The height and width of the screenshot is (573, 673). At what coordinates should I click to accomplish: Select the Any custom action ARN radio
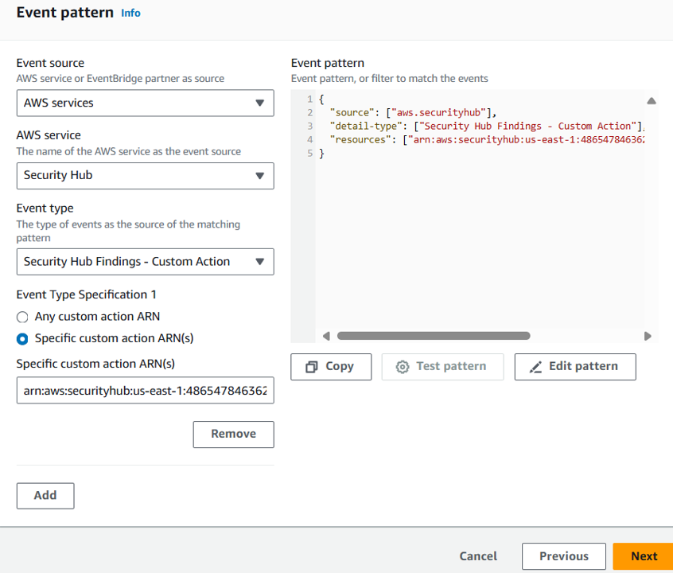pos(22,317)
